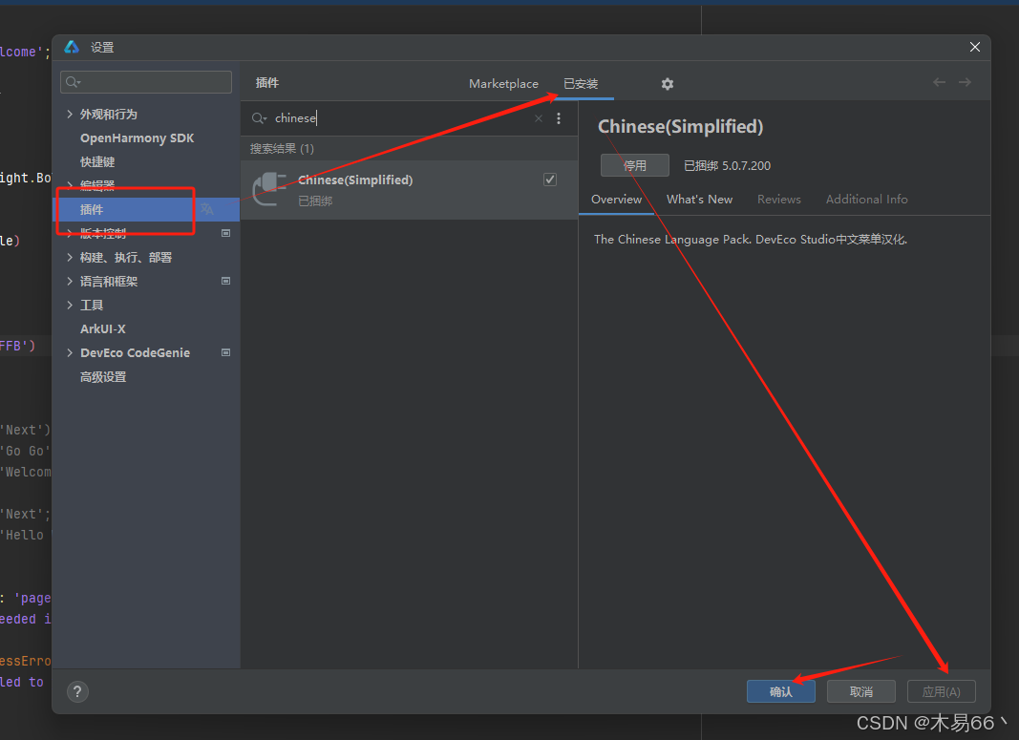Viewport: 1019px width, 740px height.
Task: Click the Chinese(Simplified) plugin icon
Action: pos(269,189)
